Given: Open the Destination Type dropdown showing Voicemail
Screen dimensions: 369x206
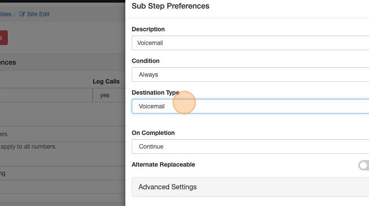Looking at the screenshot, I should 250,106.
